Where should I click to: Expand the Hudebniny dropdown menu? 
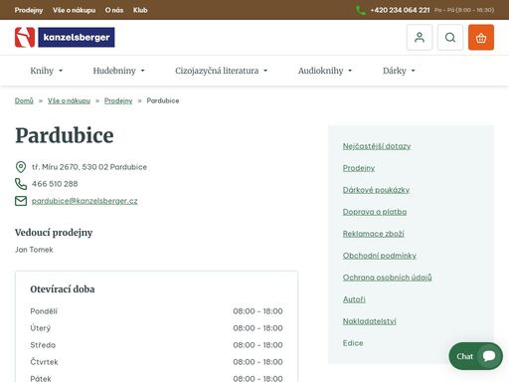118,71
